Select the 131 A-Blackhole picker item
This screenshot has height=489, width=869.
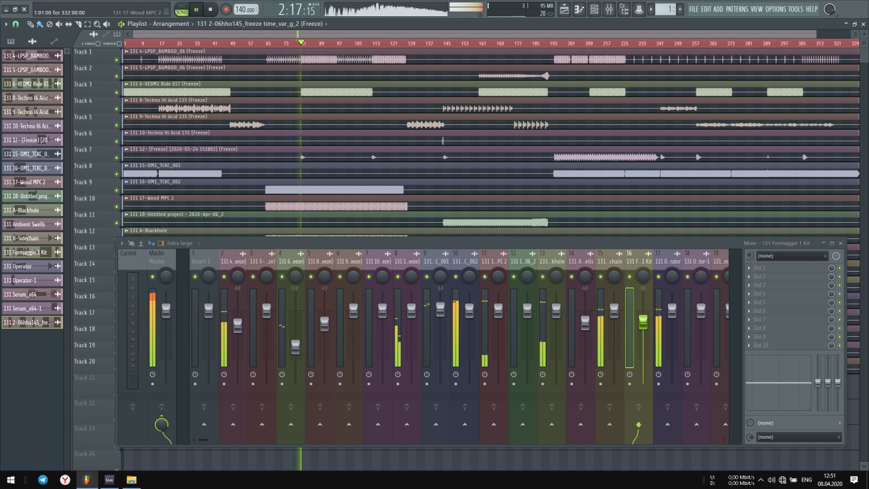coord(32,211)
